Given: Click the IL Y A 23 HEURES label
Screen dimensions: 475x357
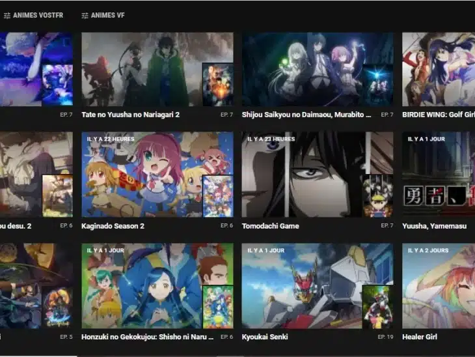Looking at the screenshot, I should [271, 139].
